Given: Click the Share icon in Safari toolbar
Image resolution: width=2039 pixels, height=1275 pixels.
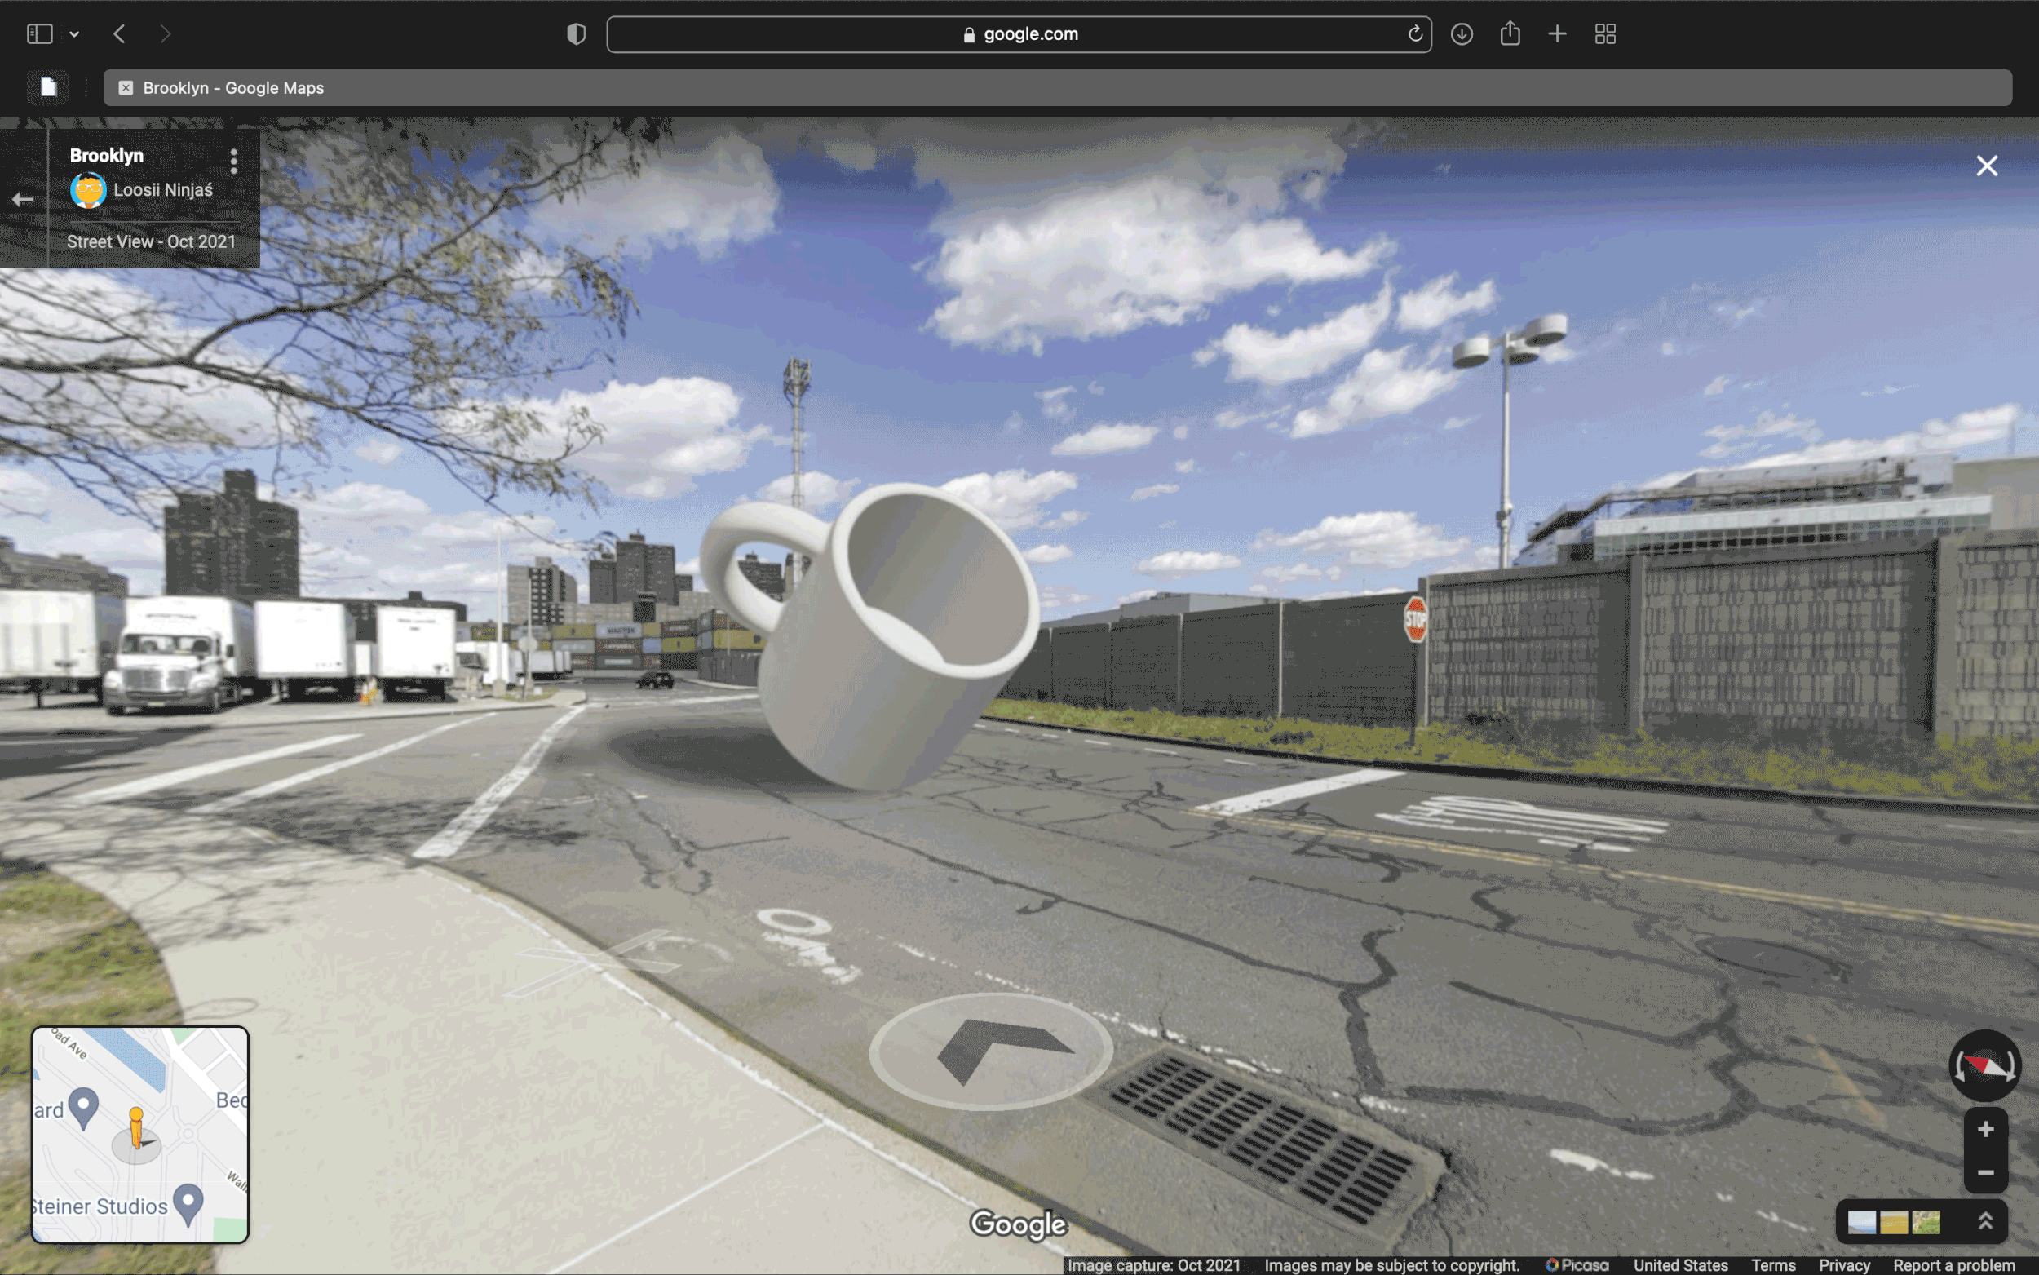Looking at the screenshot, I should point(1510,33).
